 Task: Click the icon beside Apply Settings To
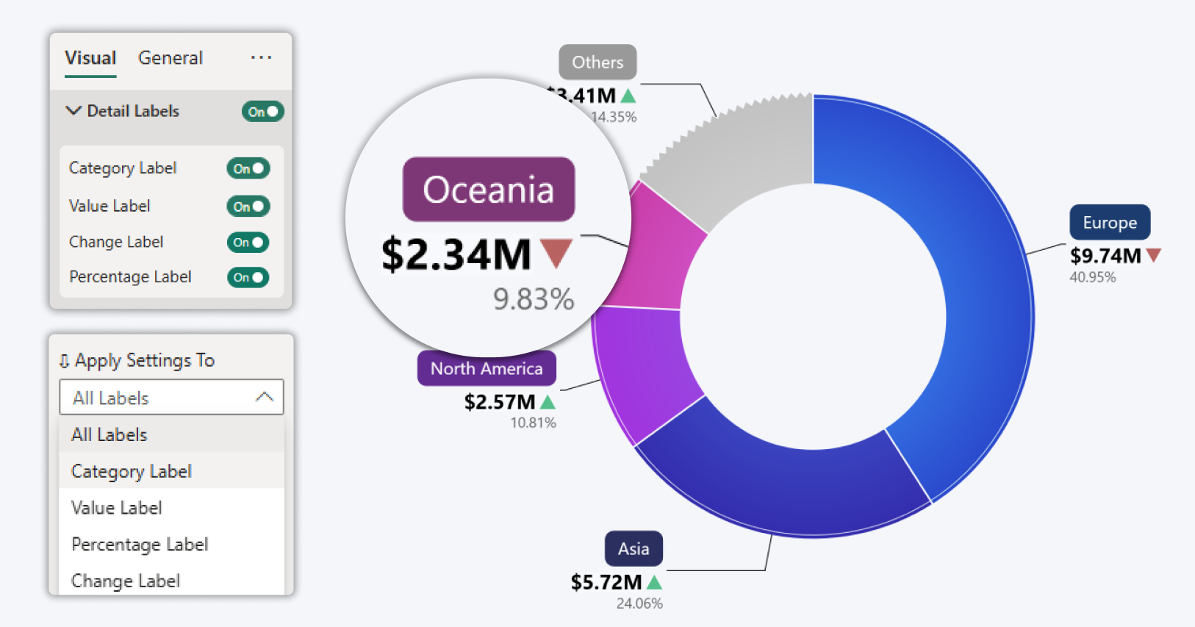[x=65, y=361]
